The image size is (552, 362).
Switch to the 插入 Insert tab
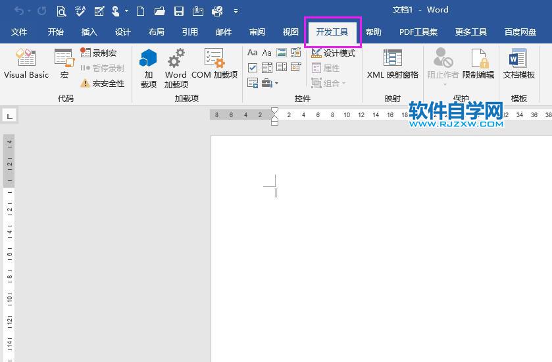point(89,32)
